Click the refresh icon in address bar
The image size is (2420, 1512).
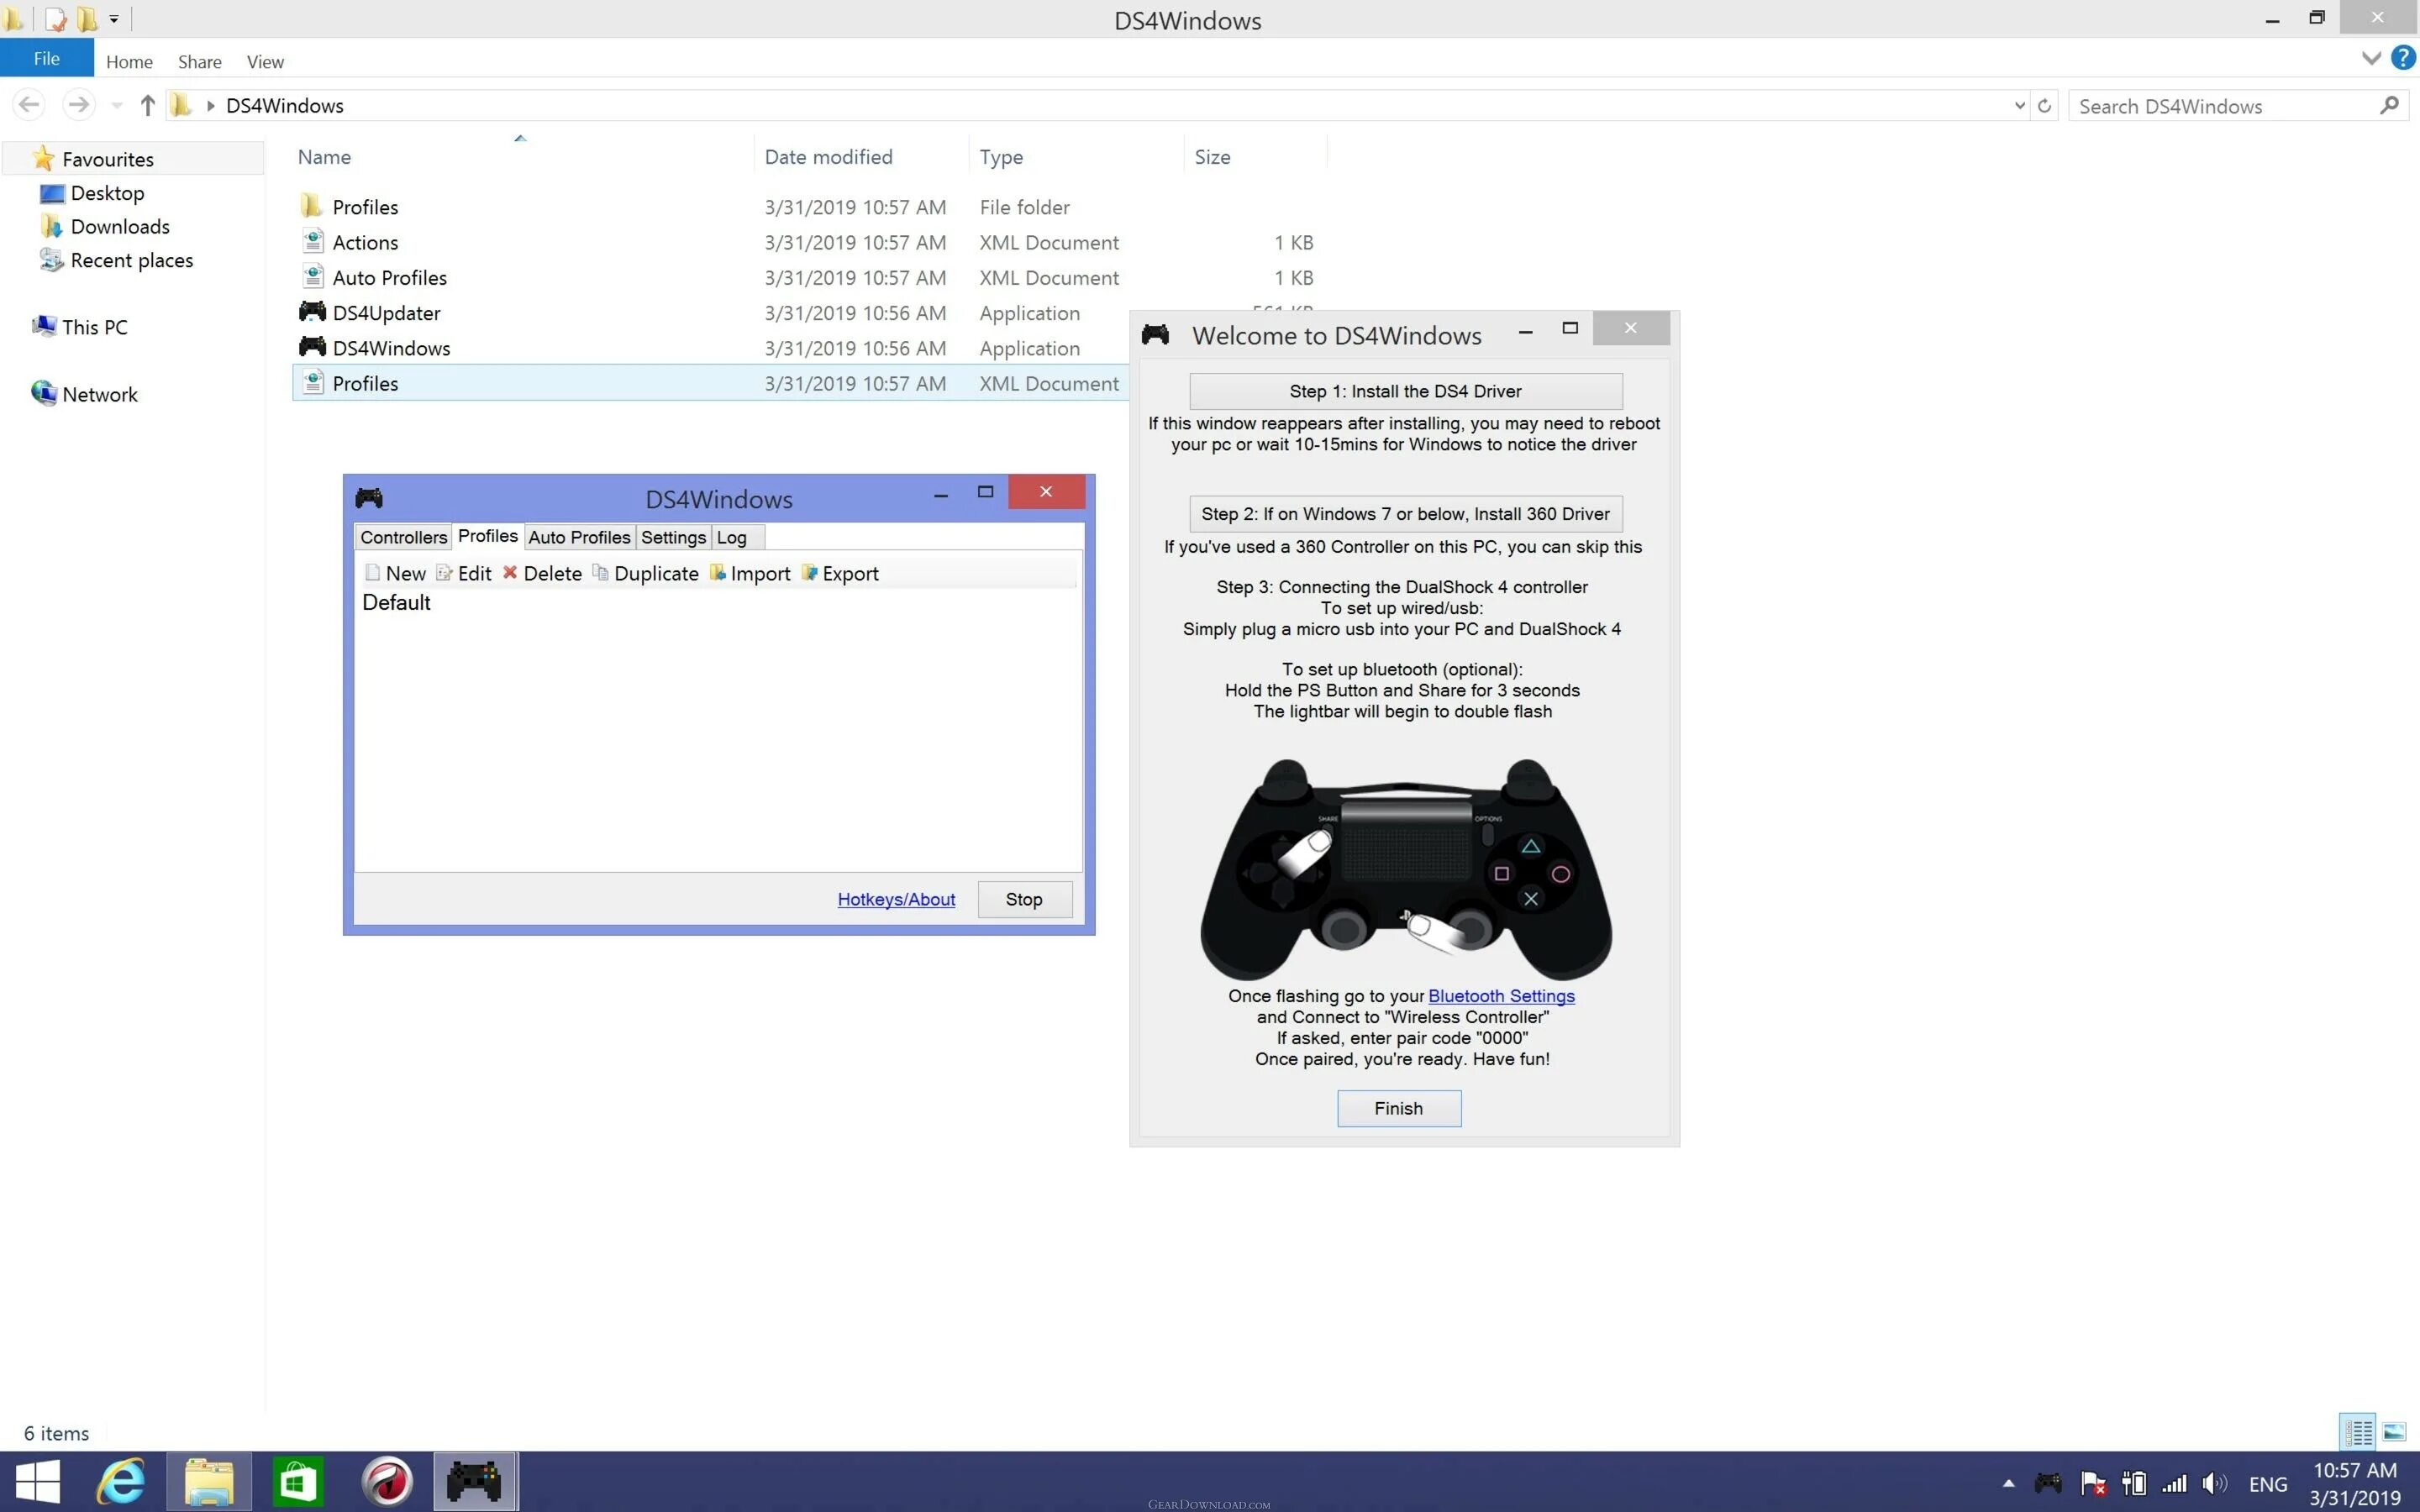2044,106
